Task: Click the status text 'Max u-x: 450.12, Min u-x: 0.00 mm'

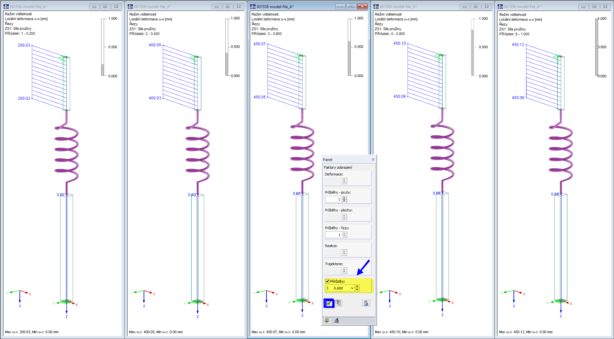Action: (526, 332)
